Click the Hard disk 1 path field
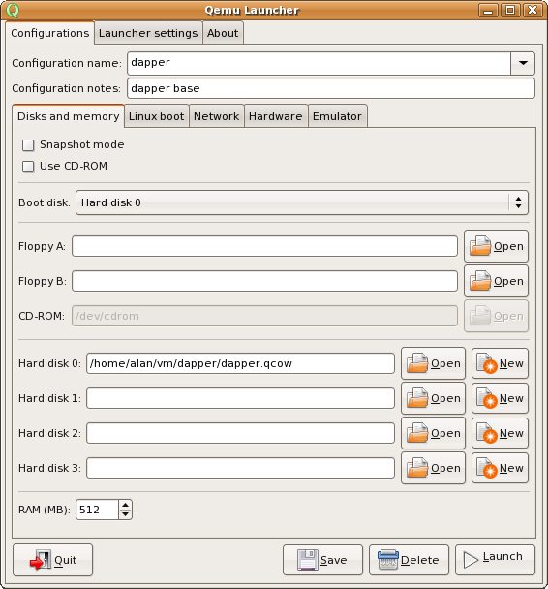This screenshot has height=589, width=548. (x=240, y=398)
